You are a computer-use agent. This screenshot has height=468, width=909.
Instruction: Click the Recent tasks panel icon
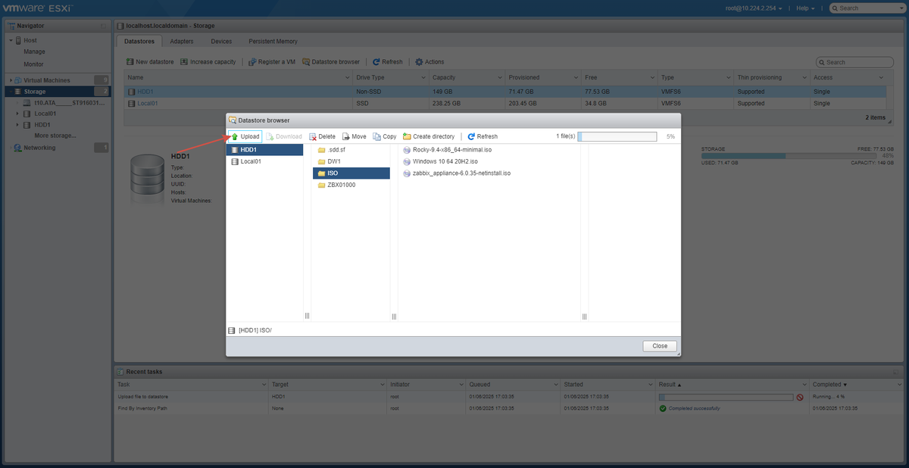120,372
